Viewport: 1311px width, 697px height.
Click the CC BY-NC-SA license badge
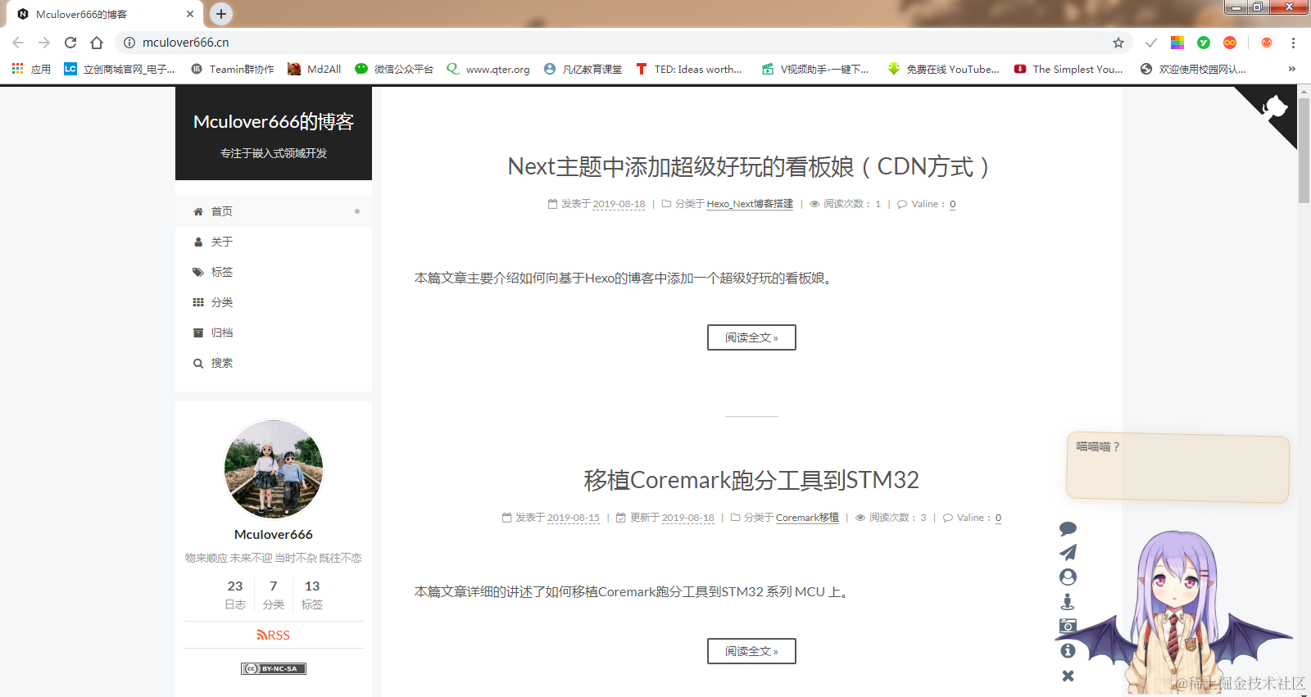point(274,669)
